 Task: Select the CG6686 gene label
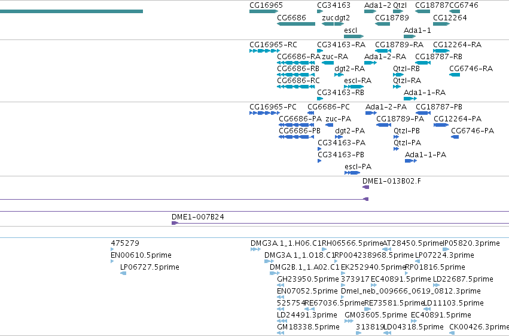pyautogui.click(x=291, y=17)
